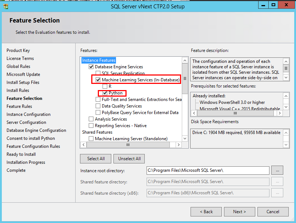Click disk space box scroll down arrow
Screen dimensions: 296x223
(286, 145)
